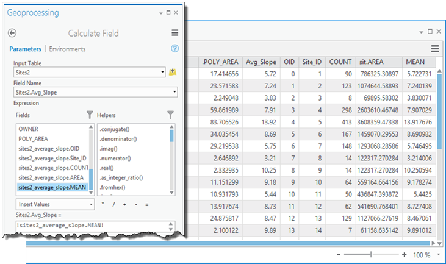Switch to the Environments tab

67,49
